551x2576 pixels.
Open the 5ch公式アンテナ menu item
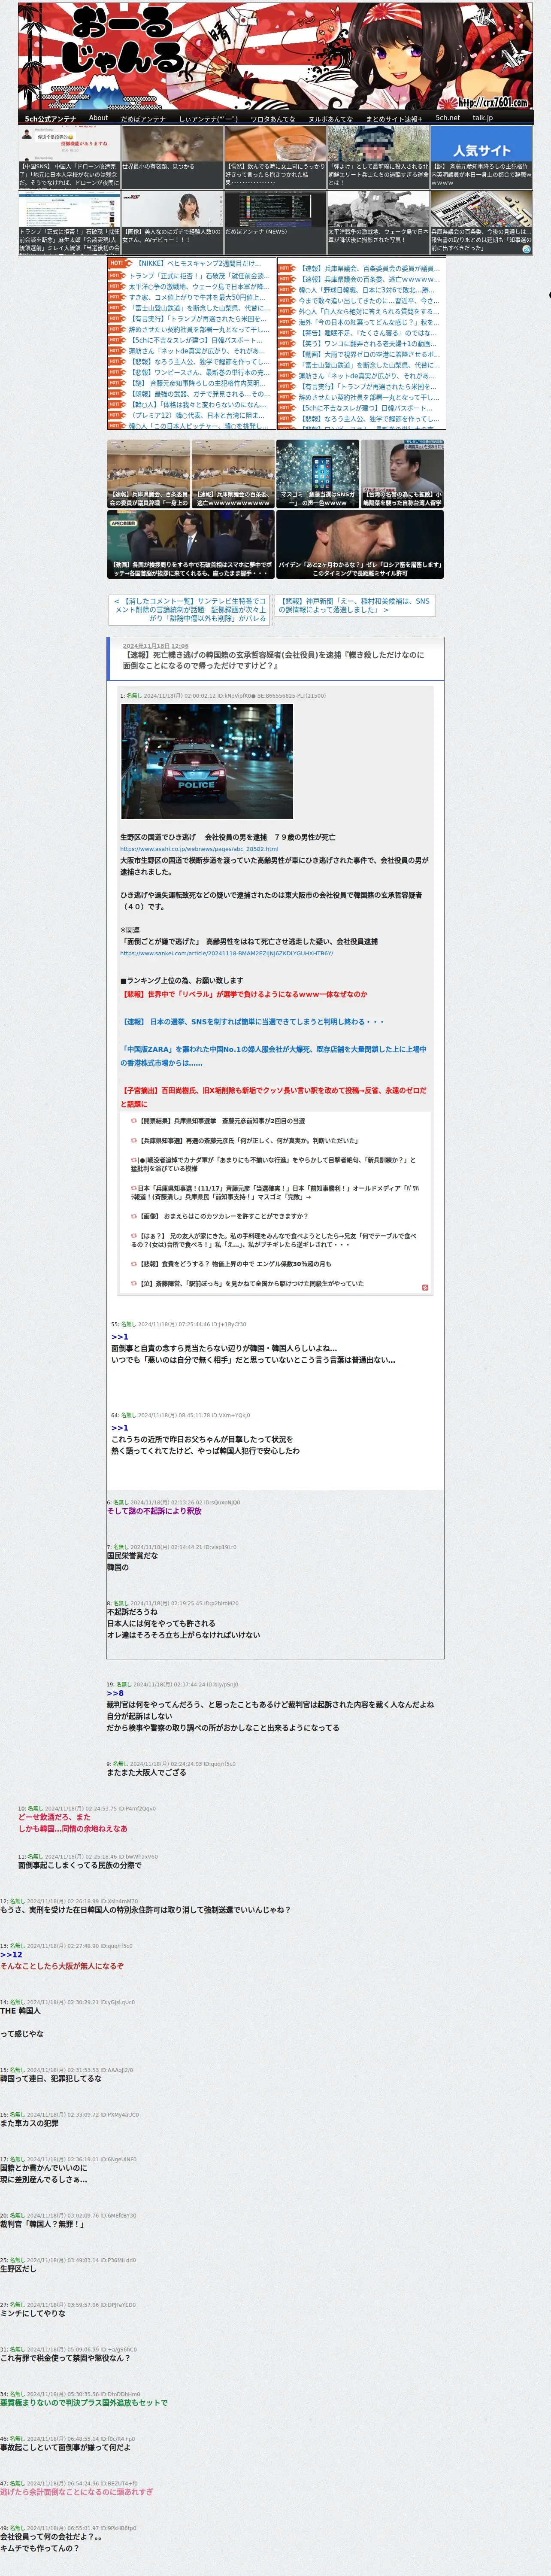(50, 118)
